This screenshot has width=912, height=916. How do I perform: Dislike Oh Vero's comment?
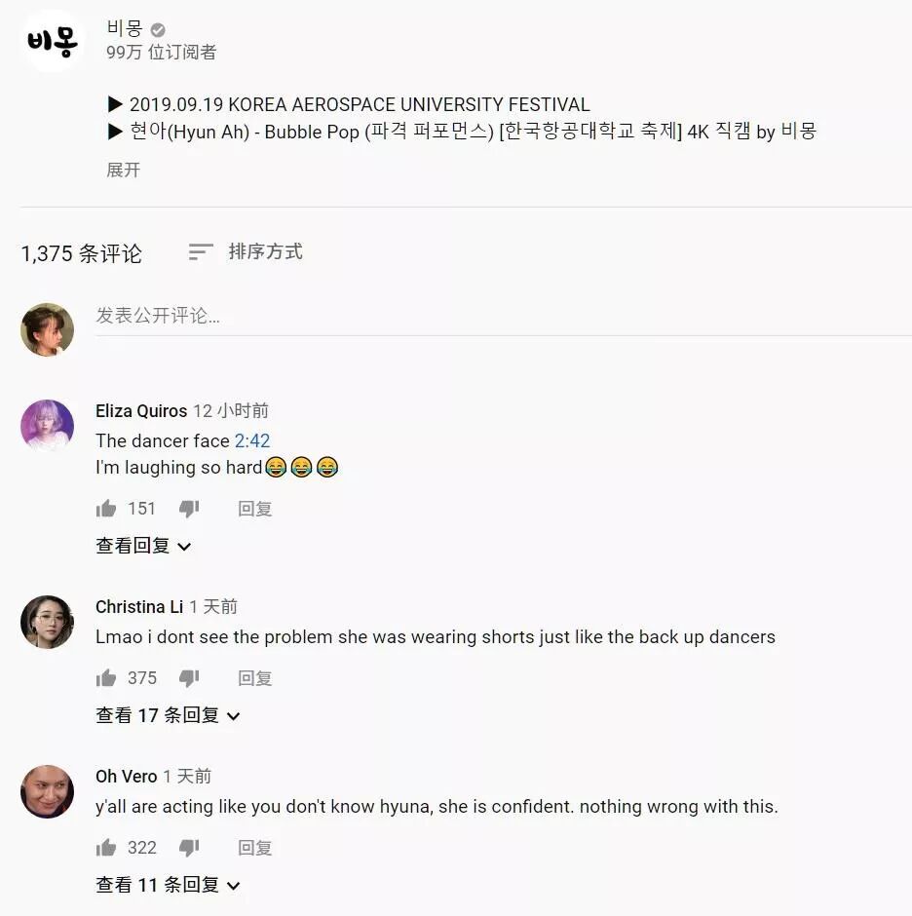click(x=189, y=848)
